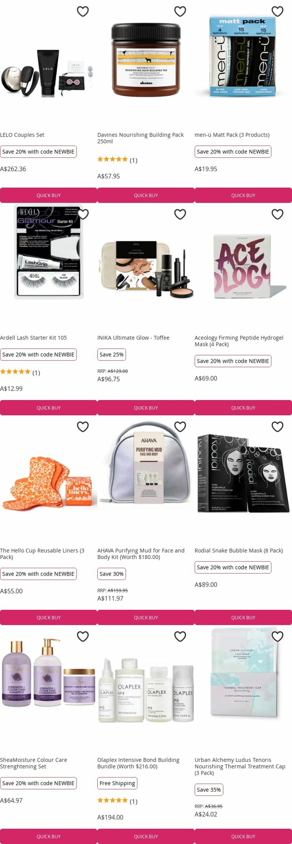The image size is (292, 844).
Task: Wishlist the Olaplex Bond Building Bundle
Action: pyautogui.click(x=180, y=636)
